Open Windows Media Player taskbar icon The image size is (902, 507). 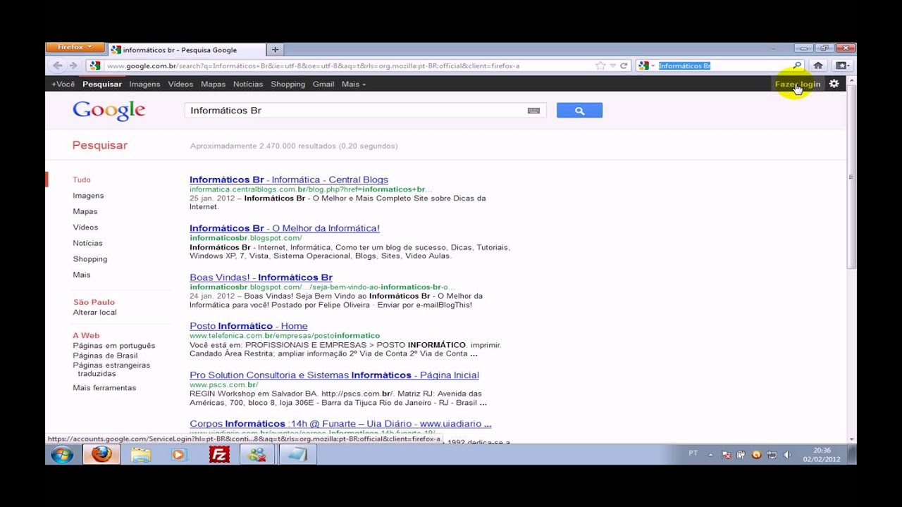click(x=179, y=455)
